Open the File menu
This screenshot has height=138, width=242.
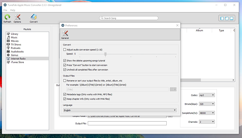coord(5,10)
